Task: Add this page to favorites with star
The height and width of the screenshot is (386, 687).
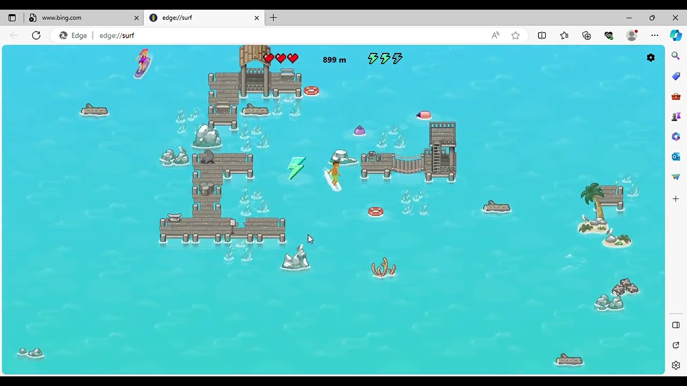Action: tap(516, 35)
